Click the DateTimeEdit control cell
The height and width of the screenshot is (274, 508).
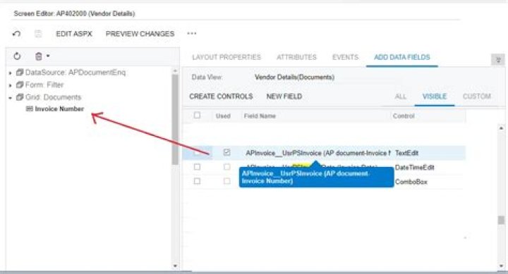[x=414, y=168]
